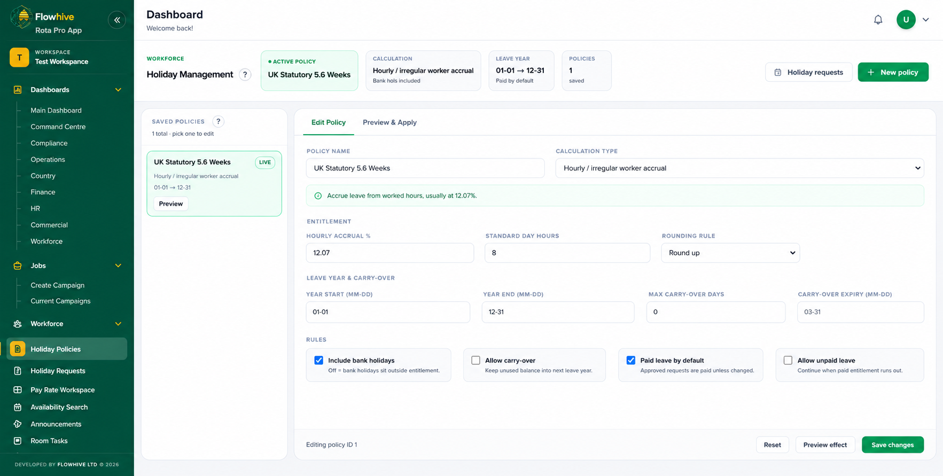Screen dimensions: 943x476
Task: Click the Jobs section icon
Action: pos(18,266)
